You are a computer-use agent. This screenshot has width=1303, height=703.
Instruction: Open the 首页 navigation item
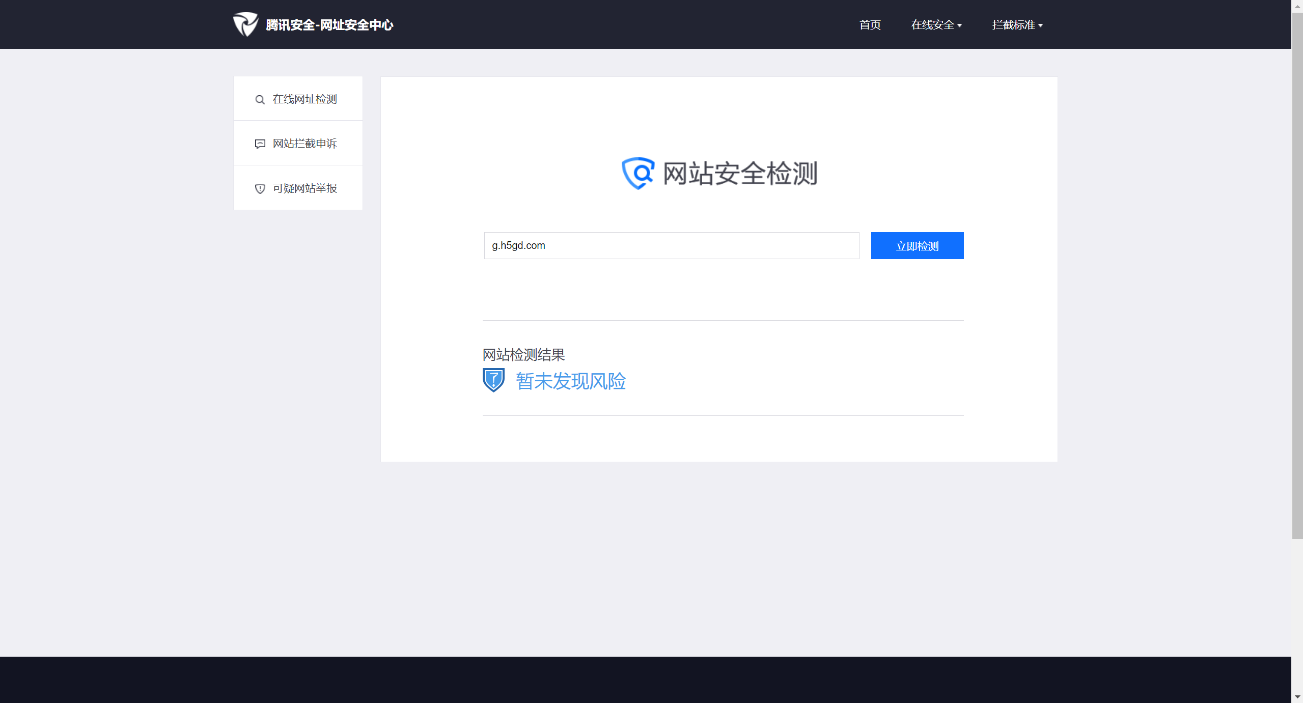pyautogui.click(x=870, y=25)
